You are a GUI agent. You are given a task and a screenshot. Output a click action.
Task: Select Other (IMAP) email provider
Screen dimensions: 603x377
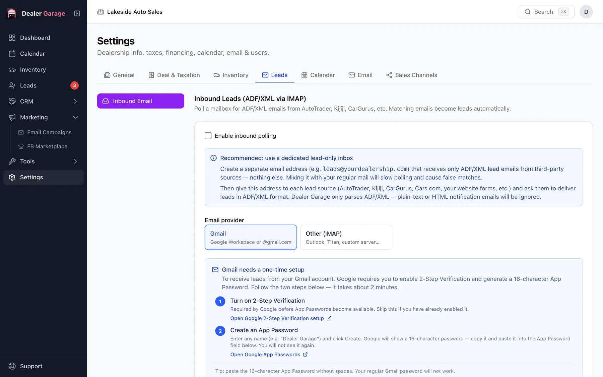pos(346,237)
